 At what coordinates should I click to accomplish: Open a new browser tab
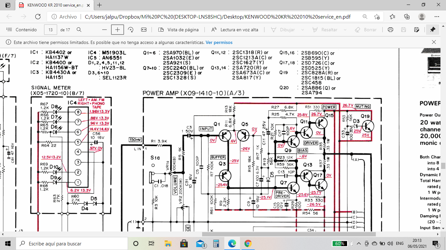[x=100, y=5]
